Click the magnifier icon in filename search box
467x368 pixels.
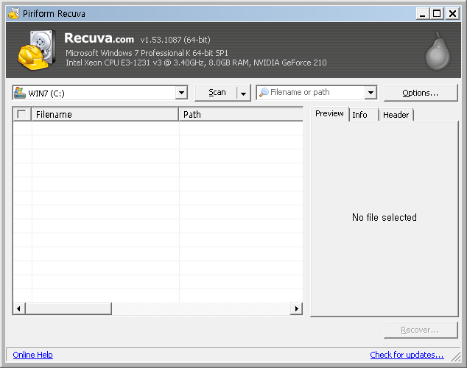264,93
